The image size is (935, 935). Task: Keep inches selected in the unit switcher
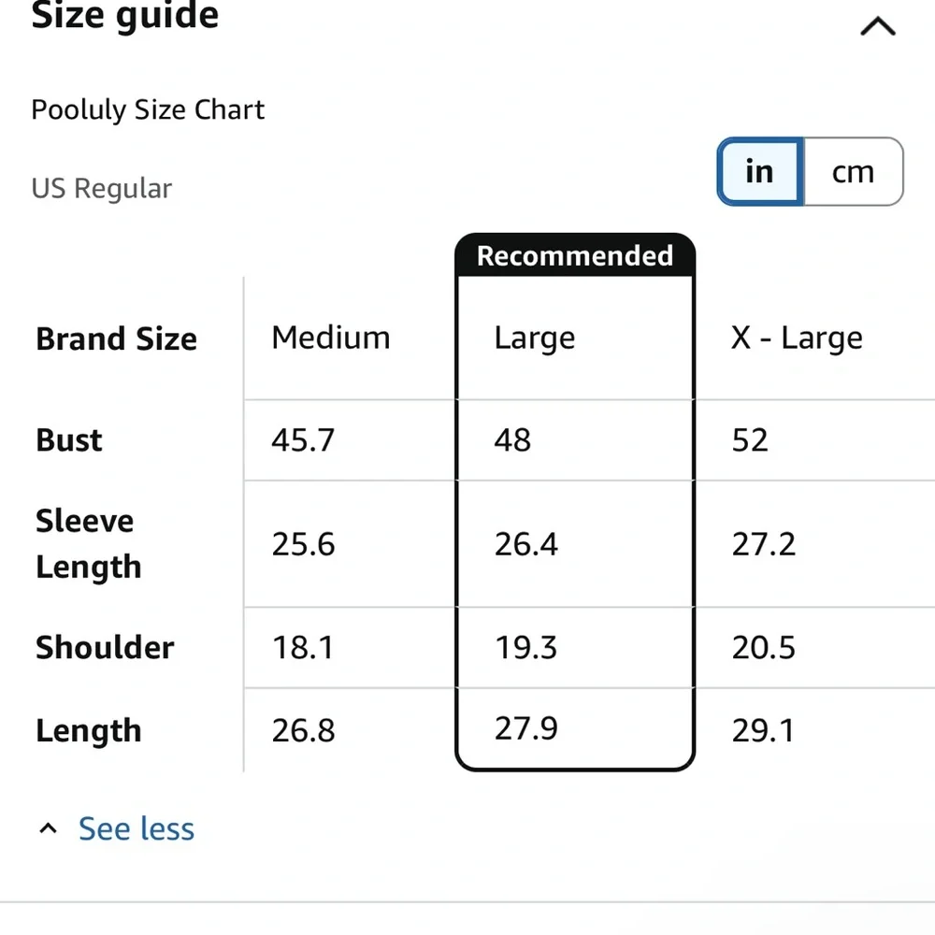click(758, 171)
